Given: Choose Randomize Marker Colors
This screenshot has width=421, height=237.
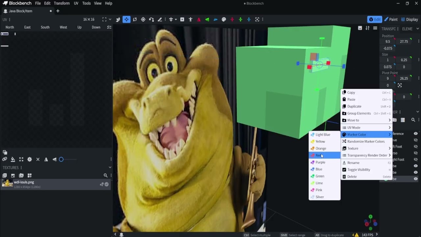Looking at the screenshot, I should (x=366, y=141).
